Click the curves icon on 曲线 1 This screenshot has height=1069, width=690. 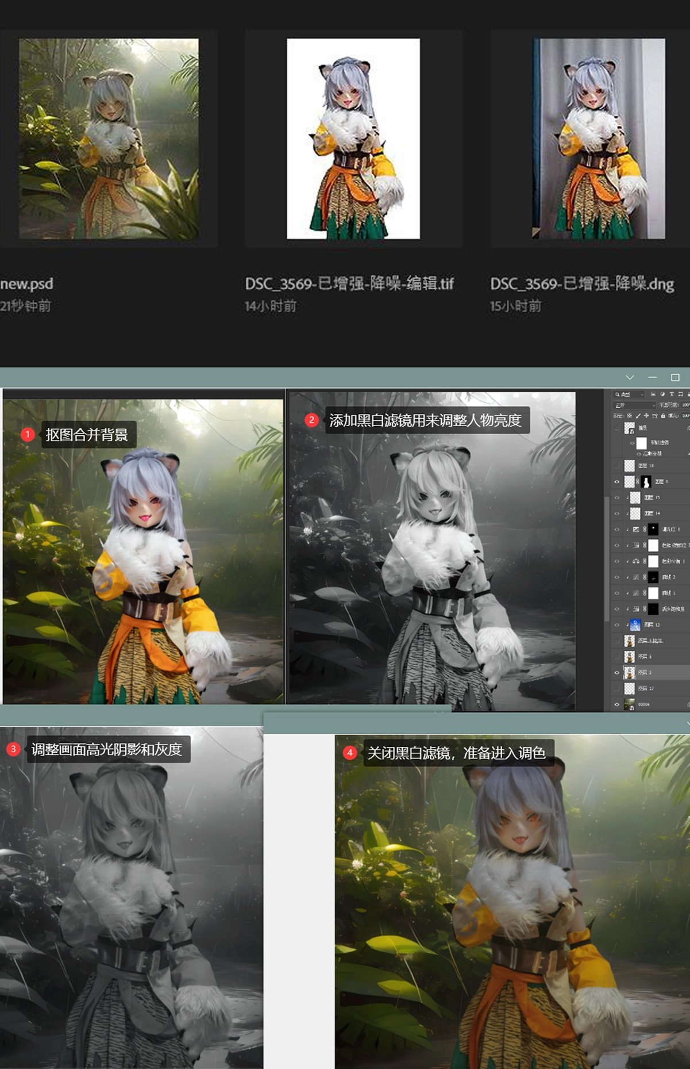(636, 593)
